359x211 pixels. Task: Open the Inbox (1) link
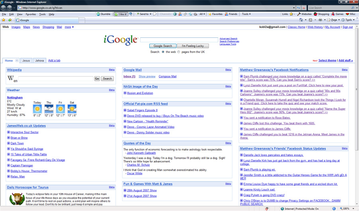[129, 76]
